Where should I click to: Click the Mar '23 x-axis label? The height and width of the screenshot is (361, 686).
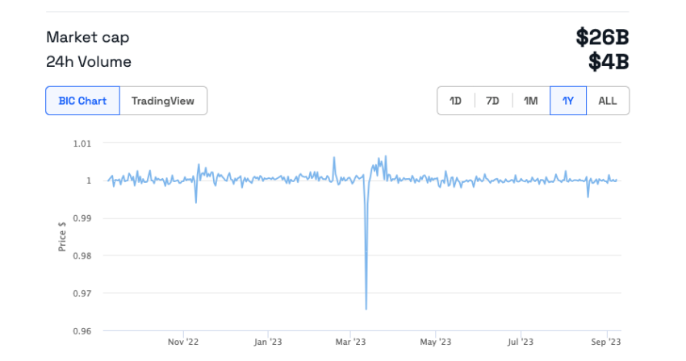pyautogui.click(x=350, y=342)
